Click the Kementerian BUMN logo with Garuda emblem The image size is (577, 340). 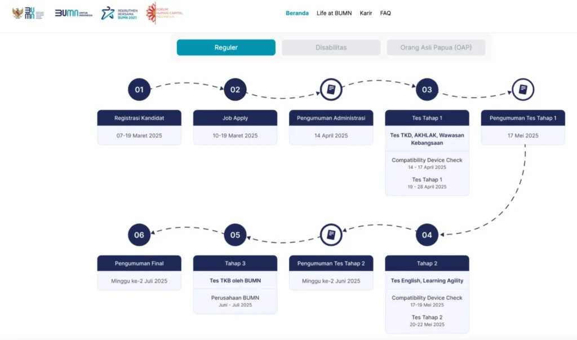point(28,14)
